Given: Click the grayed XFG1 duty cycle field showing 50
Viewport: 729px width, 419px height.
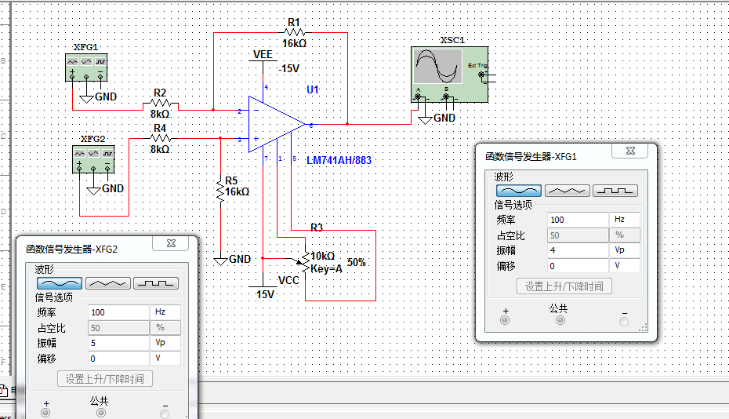Looking at the screenshot, I should (x=578, y=235).
